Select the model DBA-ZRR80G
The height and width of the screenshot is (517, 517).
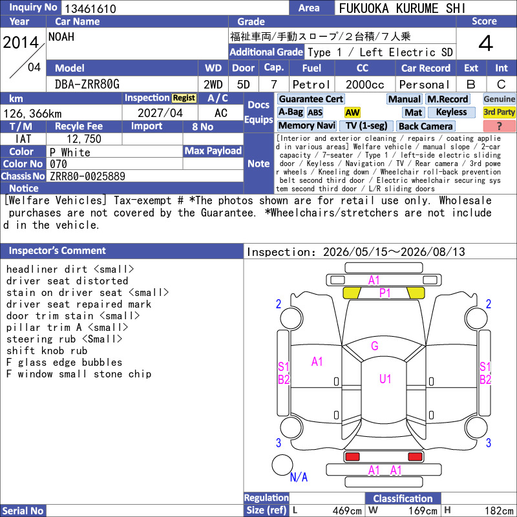87,85
